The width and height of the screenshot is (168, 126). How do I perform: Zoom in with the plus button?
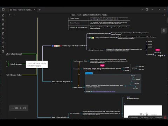21,108
